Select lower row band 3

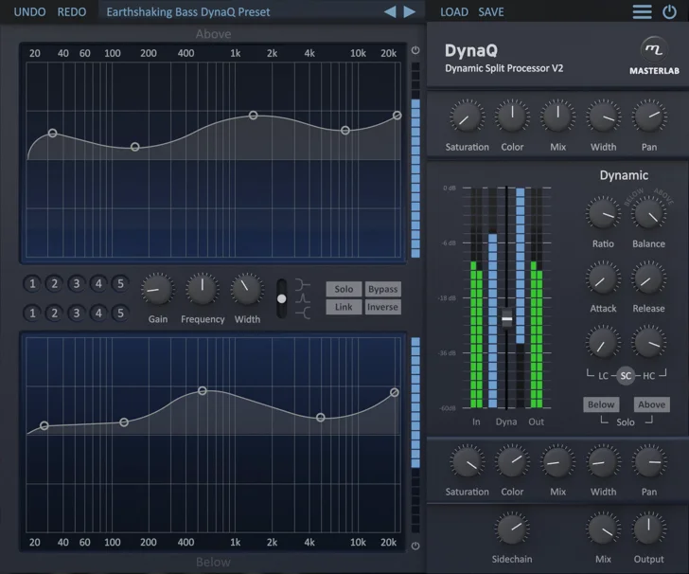coord(77,314)
